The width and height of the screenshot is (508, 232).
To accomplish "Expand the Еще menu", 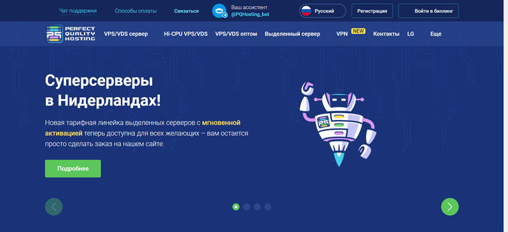I will click(x=436, y=34).
